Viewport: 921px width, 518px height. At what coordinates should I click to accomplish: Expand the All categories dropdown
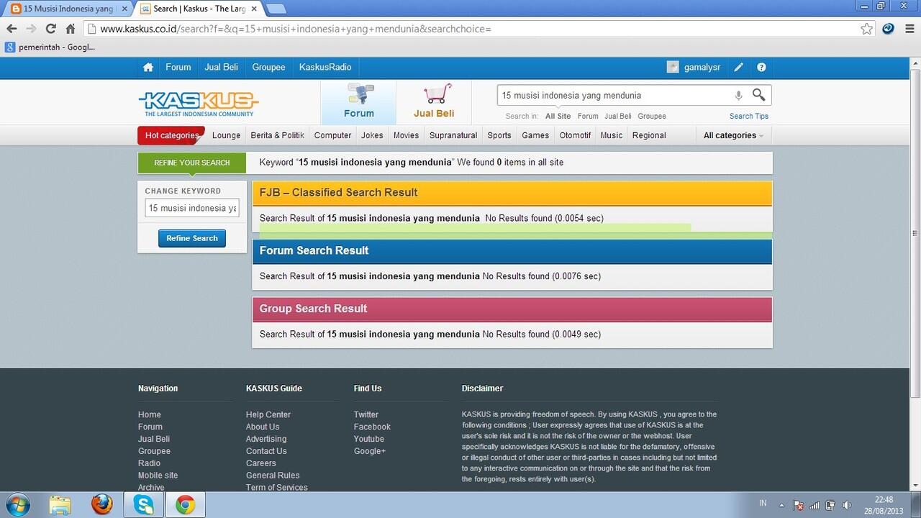[x=733, y=135]
